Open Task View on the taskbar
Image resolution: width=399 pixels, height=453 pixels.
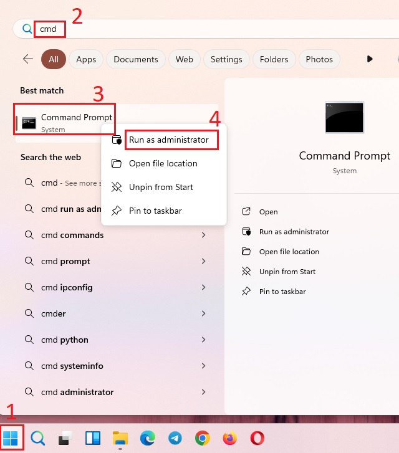point(65,438)
